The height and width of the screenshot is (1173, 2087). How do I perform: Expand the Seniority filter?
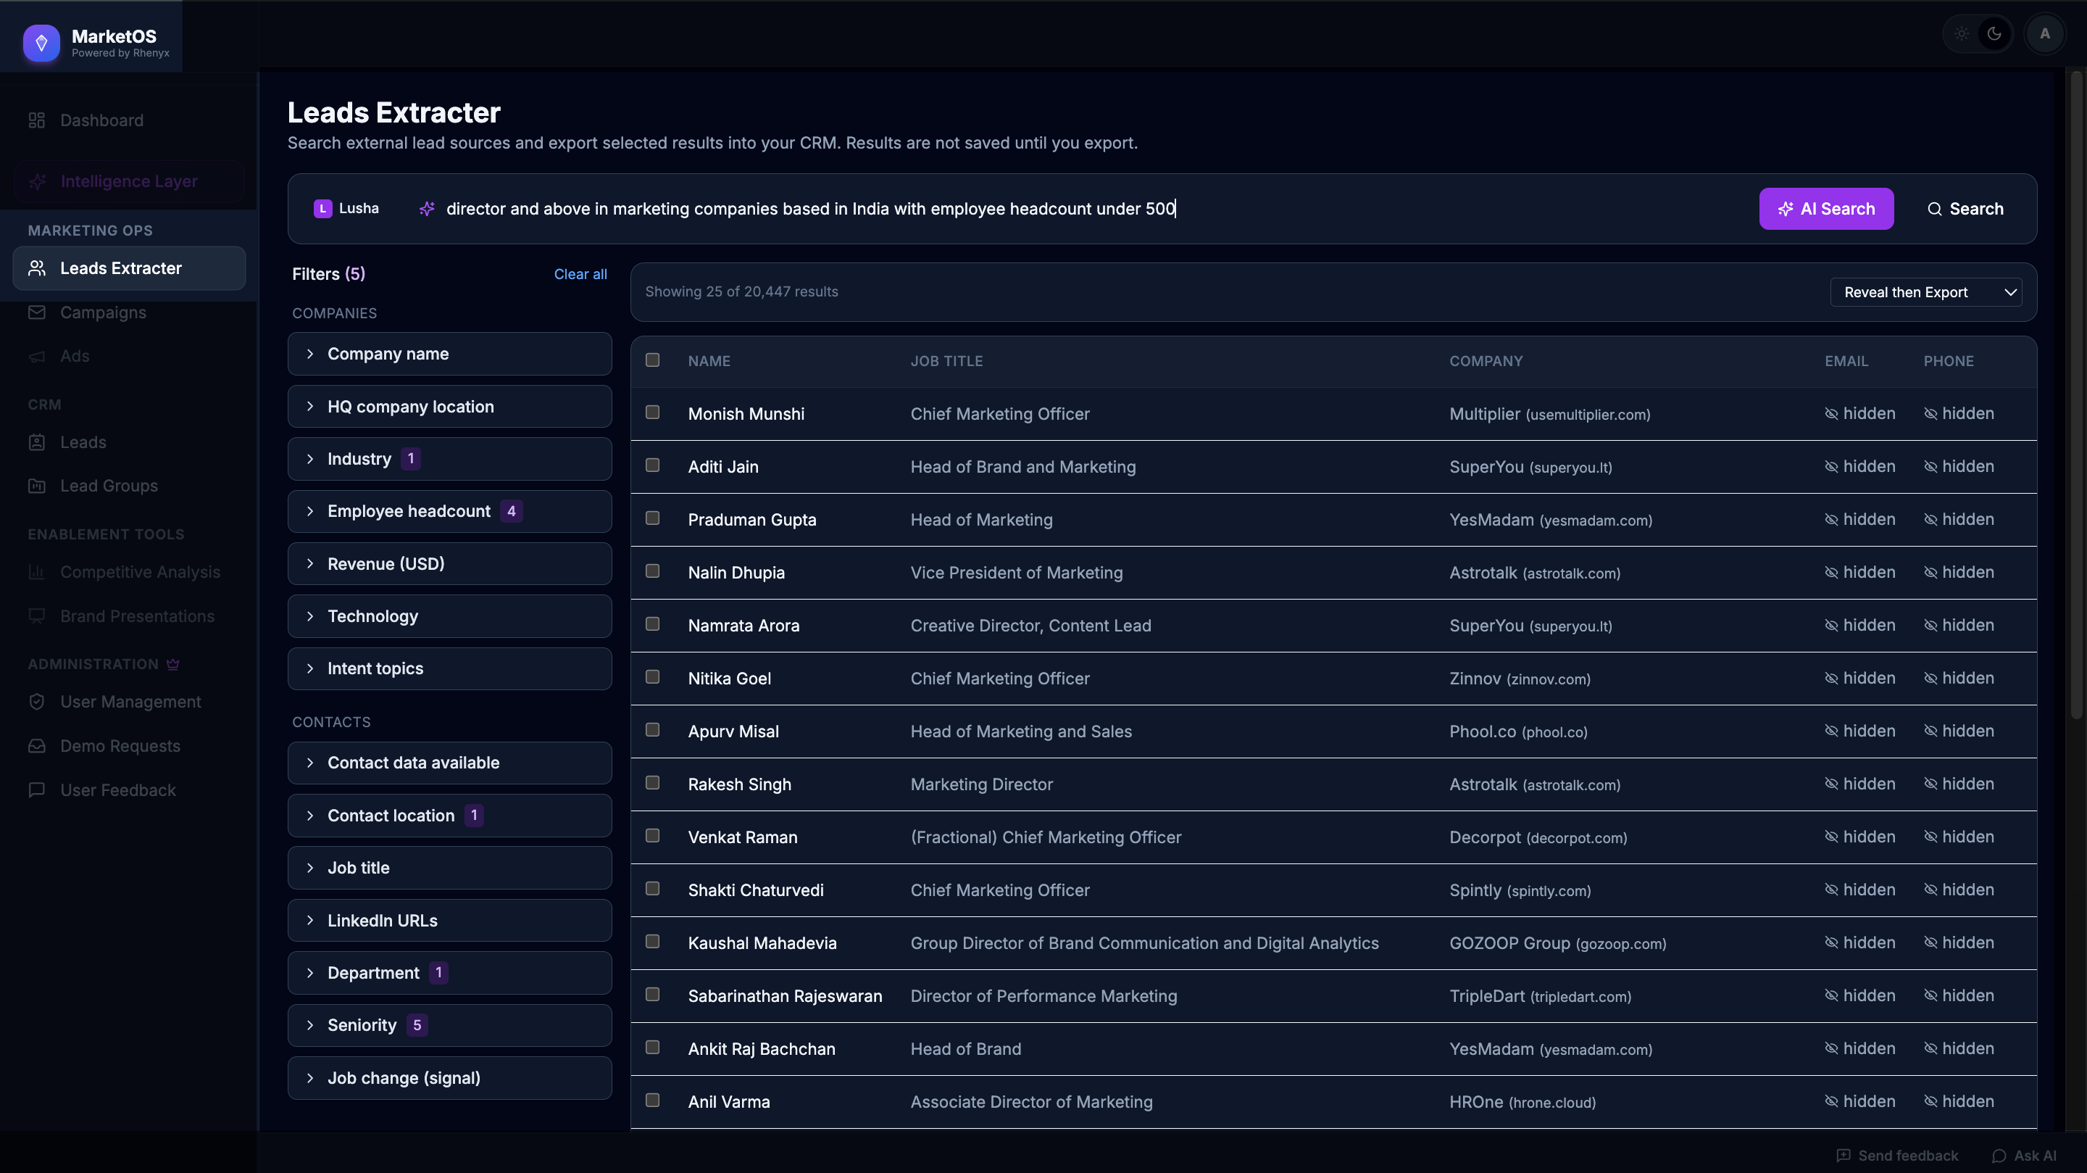[449, 1025]
